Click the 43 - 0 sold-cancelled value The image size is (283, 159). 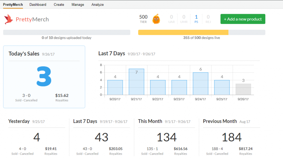87,149
